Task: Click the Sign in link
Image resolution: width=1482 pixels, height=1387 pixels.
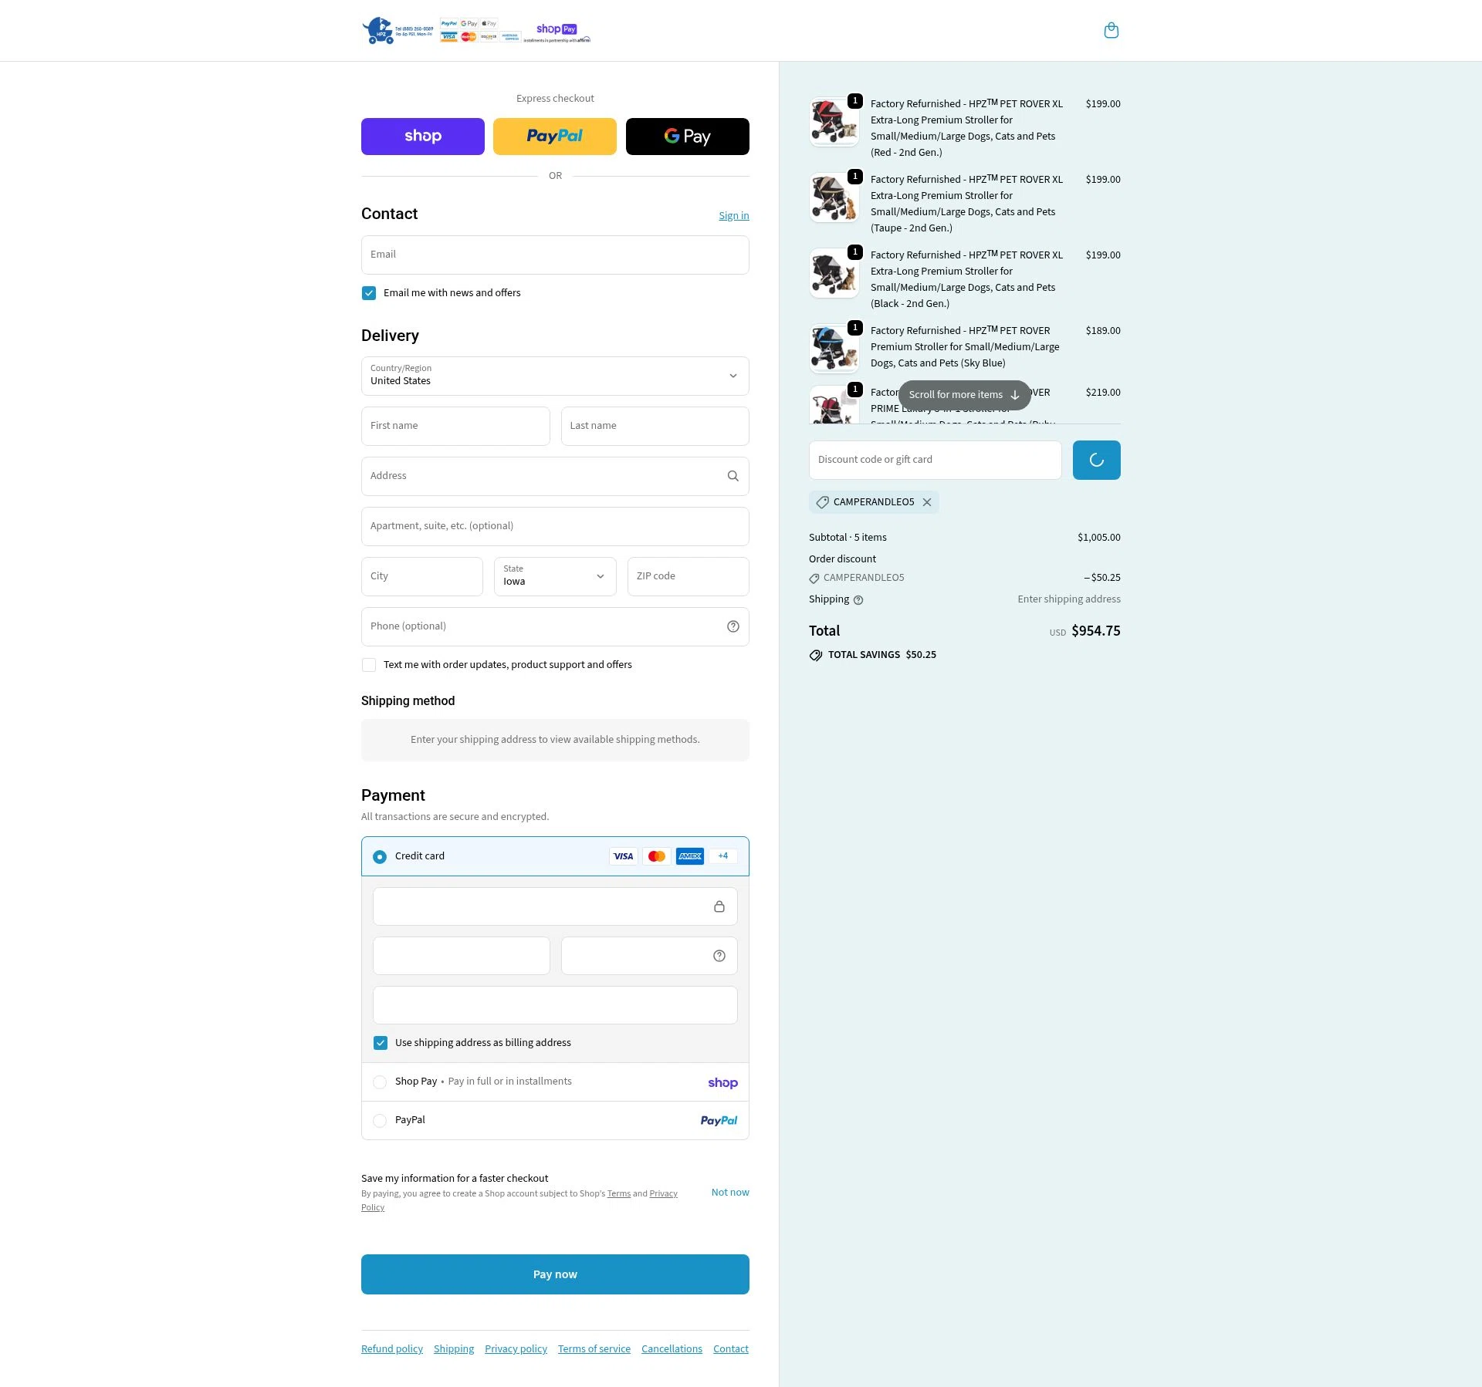Action: pyautogui.click(x=733, y=216)
